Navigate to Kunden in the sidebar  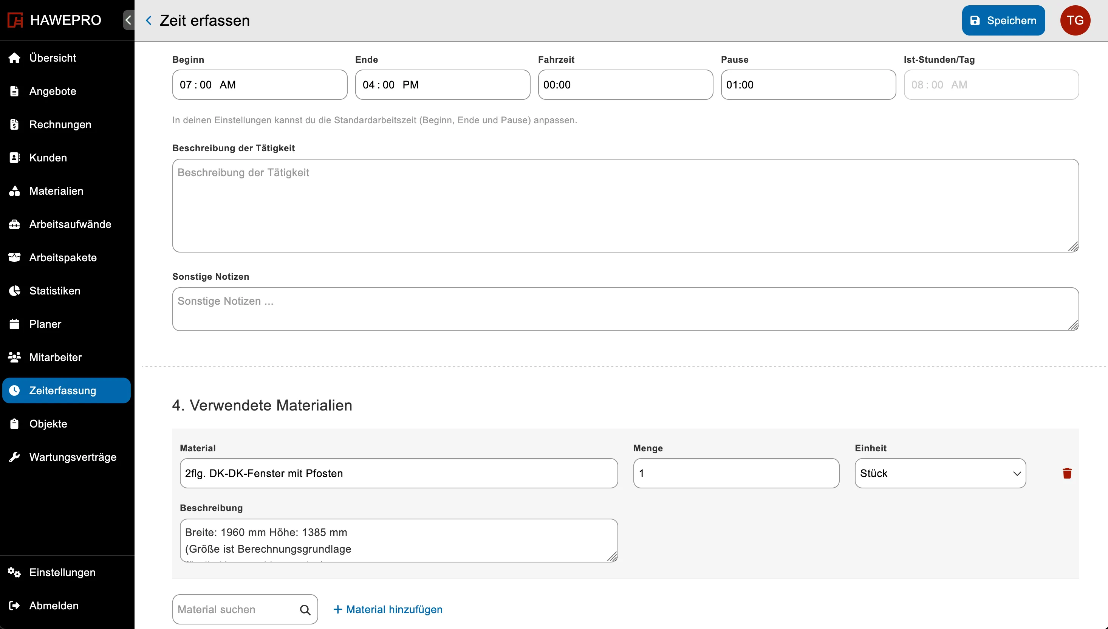[x=48, y=158]
